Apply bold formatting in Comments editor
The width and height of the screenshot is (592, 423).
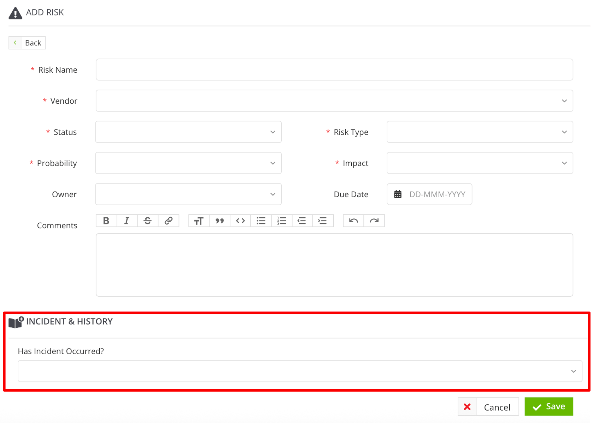coord(106,220)
